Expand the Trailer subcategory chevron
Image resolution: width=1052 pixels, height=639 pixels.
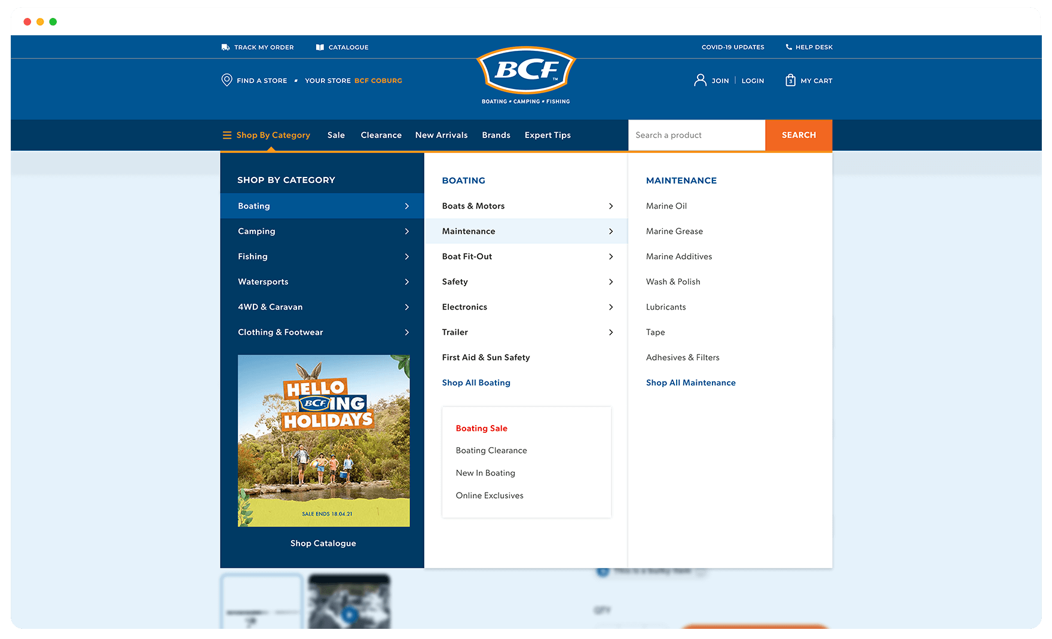click(x=611, y=332)
